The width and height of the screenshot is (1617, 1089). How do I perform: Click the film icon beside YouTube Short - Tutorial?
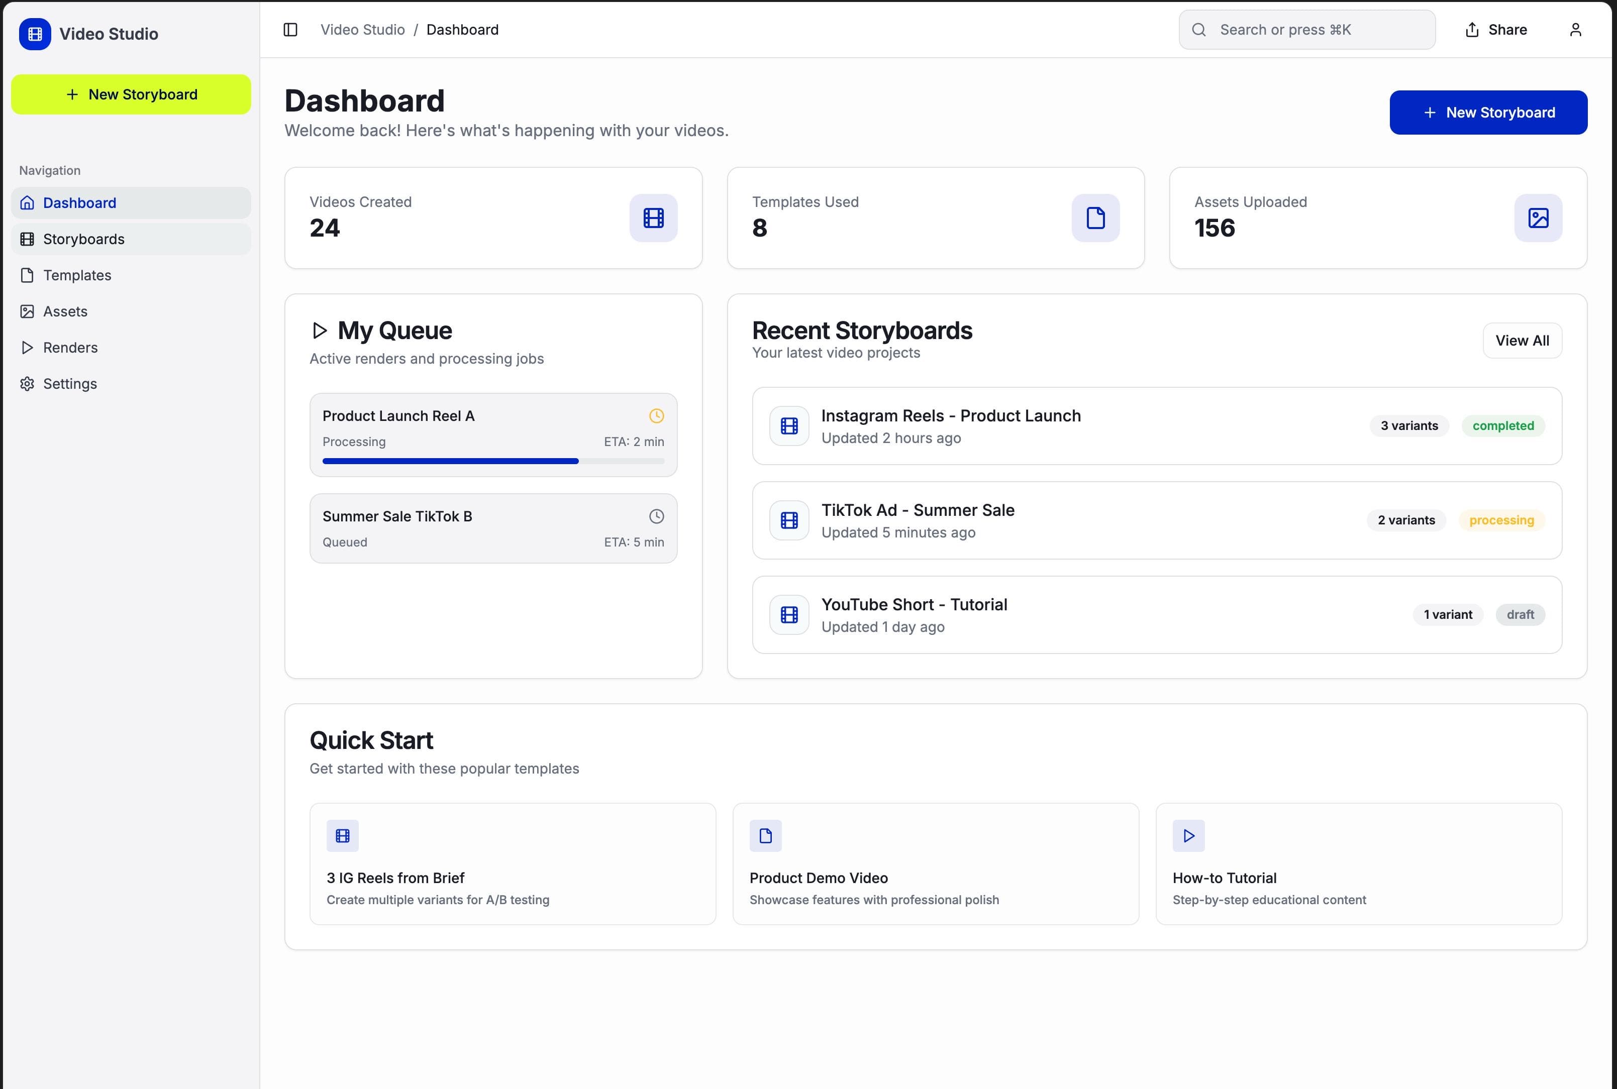(x=789, y=615)
